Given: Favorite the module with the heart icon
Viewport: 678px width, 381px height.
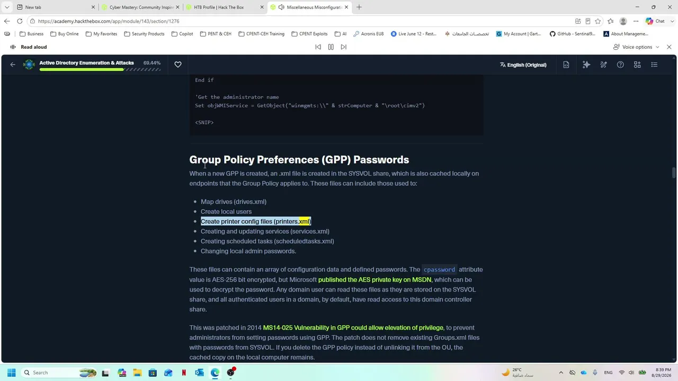Looking at the screenshot, I should (178, 65).
